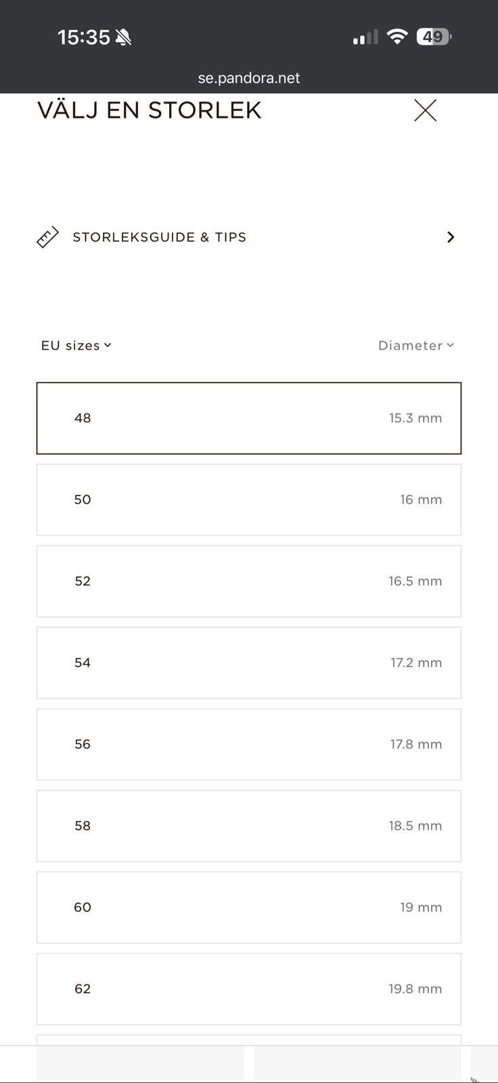
Task: Open Storleksguide & Tips chevron arrow
Action: point(451,238)
